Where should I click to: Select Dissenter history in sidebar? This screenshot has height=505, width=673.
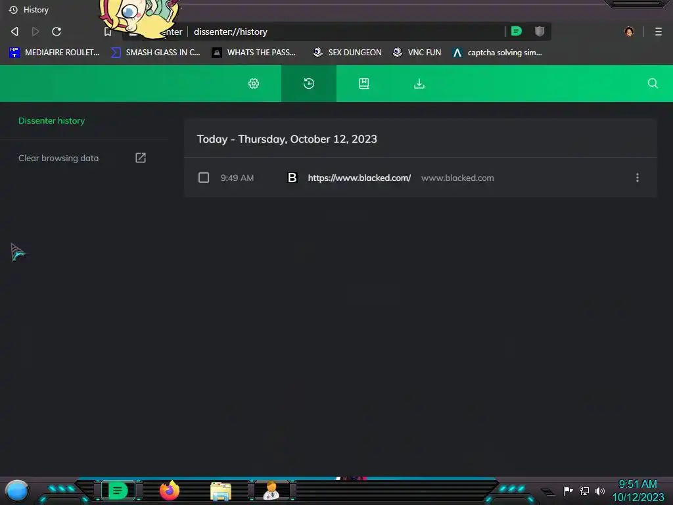coord(51,121)
